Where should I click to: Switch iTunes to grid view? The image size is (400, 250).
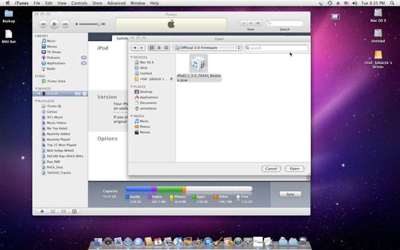point(251,23)
